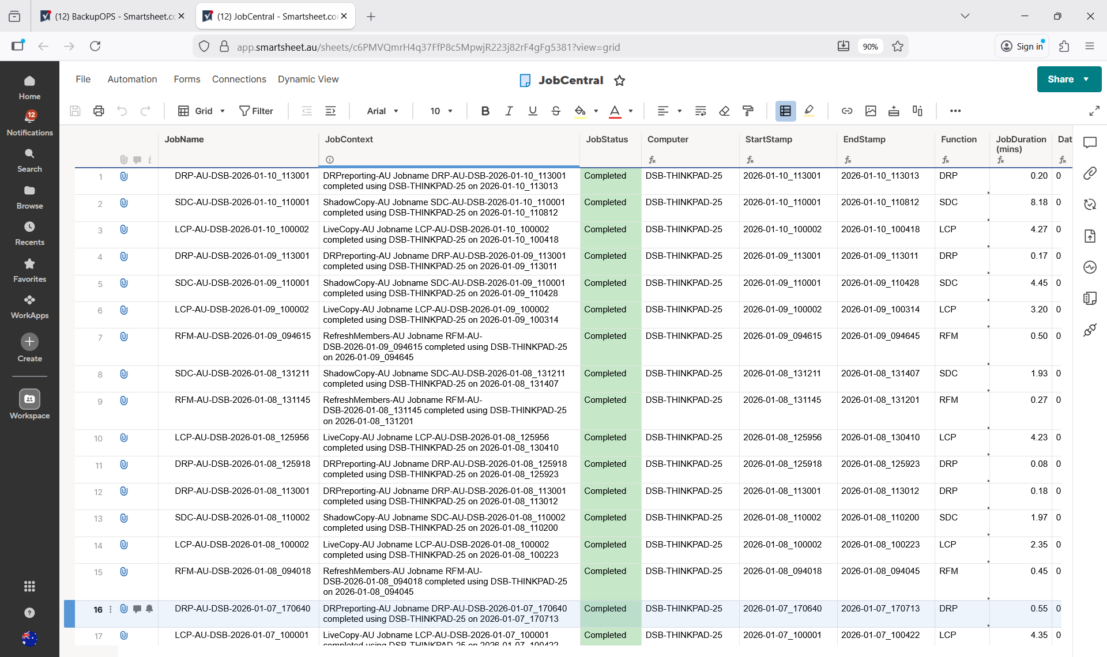1107x657 pixels.
Task: Toggle italic formatting
Action: click(509, 111)
